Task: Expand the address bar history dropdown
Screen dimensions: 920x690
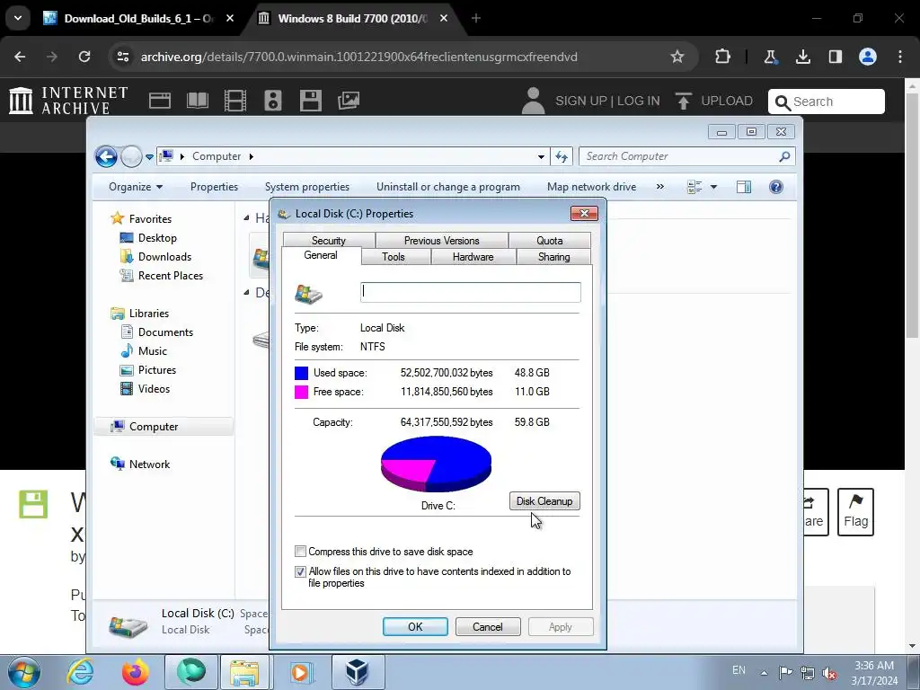Action: 541,156
